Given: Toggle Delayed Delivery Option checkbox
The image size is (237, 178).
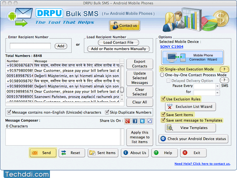Looking at the screenshot, I should pyautogui.click(x=168, y=81).
